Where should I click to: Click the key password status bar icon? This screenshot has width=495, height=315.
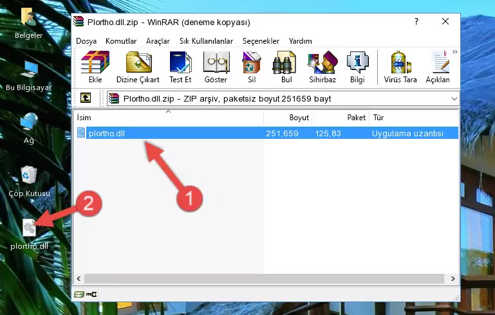91,294
